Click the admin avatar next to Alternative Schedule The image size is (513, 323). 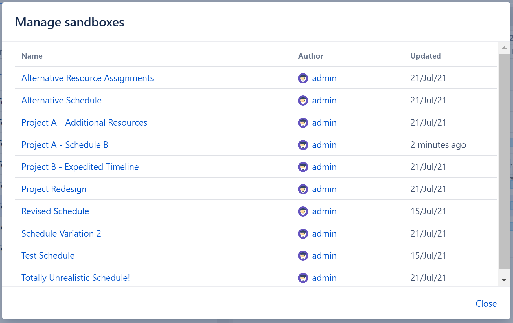[x=303, y=100]
